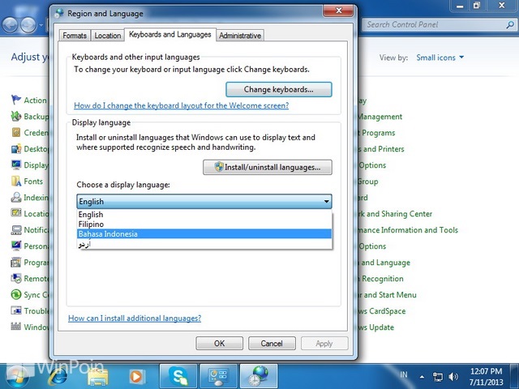Switch to the Location tab
The height and width of the screenshot is (389, 519).
tap(108, 36)
